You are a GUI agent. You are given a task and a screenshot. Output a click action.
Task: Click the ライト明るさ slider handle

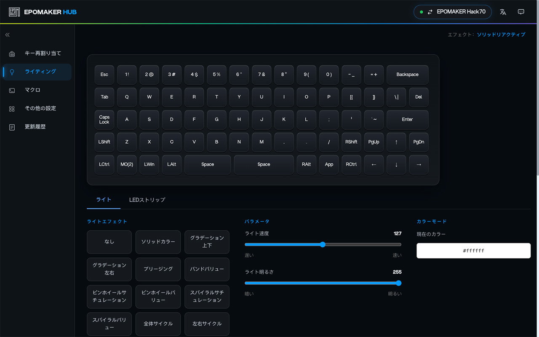click(399, 283)
